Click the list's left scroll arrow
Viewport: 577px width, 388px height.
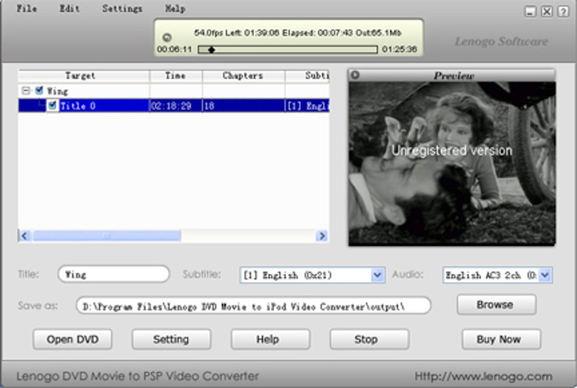click(x=25, y=236)
